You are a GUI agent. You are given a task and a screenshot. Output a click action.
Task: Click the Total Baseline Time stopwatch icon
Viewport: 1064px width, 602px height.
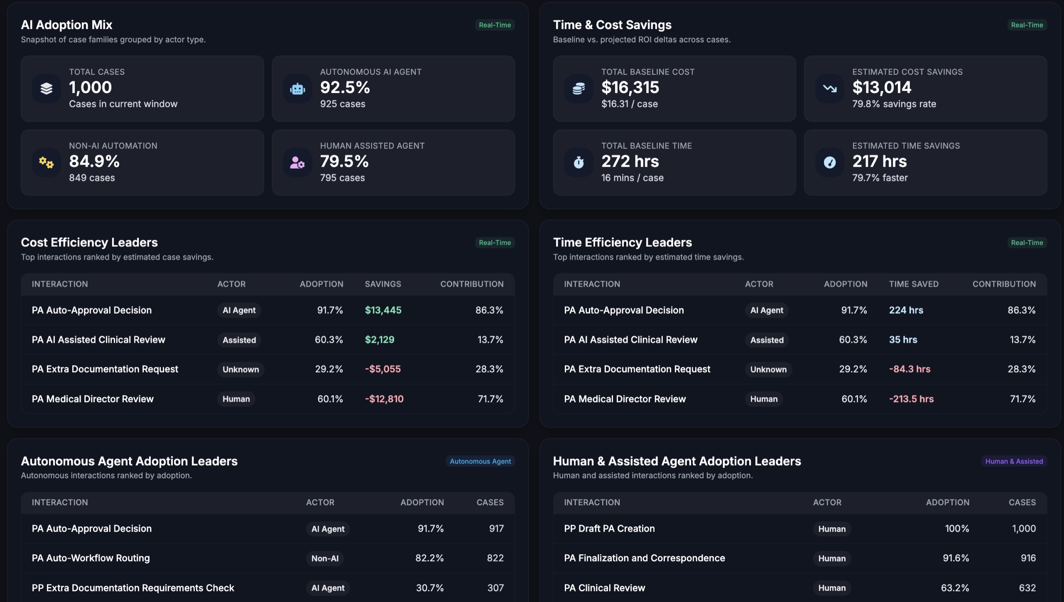(x=579, y=163)
